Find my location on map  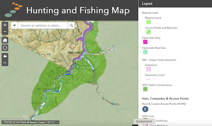5,47
